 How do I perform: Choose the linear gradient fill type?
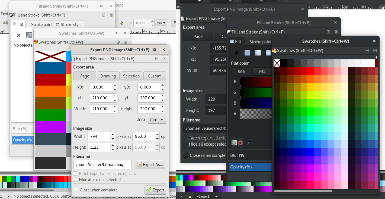[258, 53]
